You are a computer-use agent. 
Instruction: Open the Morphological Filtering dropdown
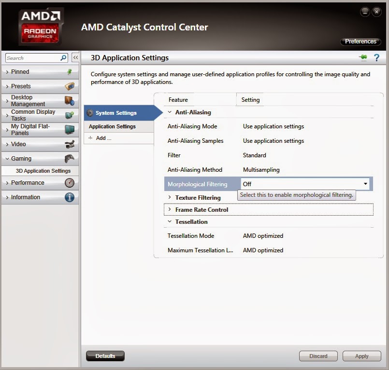(365, 184)
